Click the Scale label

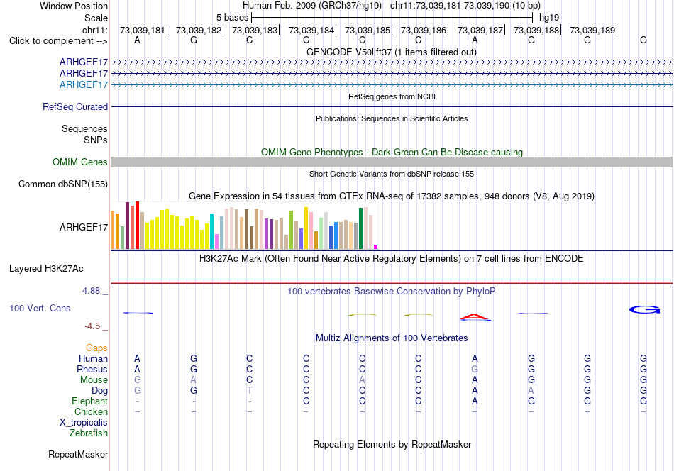pyautogui.click(x=96, y=18)
